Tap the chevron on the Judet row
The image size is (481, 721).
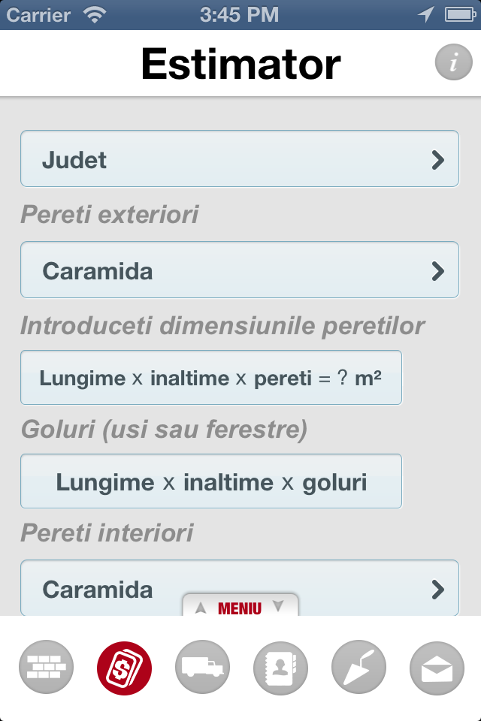click(437, 160)
